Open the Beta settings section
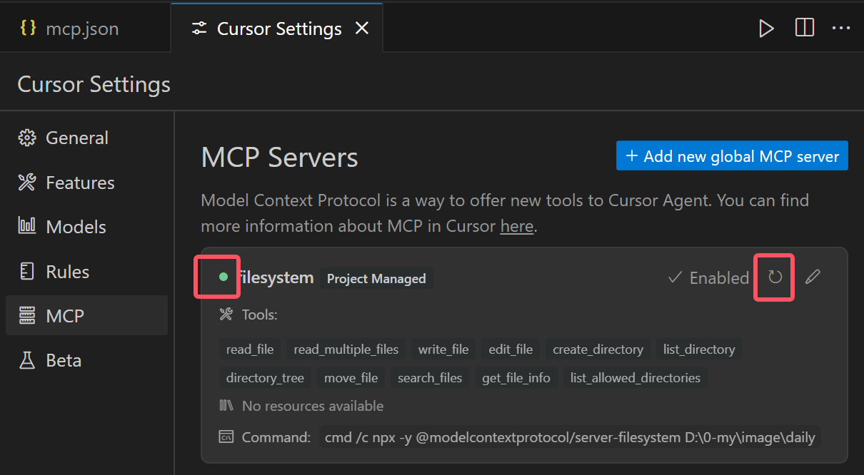The width and height of the screenshot is (864, 475). pos(86,360)
